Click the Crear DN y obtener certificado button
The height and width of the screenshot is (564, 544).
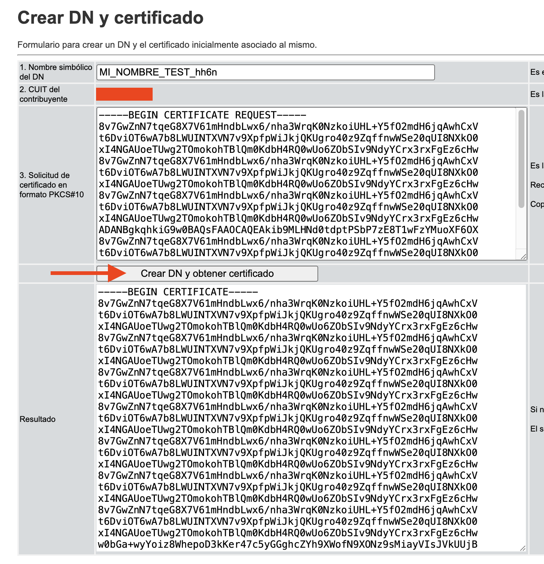pyautogui.click(x=208, y=274)
